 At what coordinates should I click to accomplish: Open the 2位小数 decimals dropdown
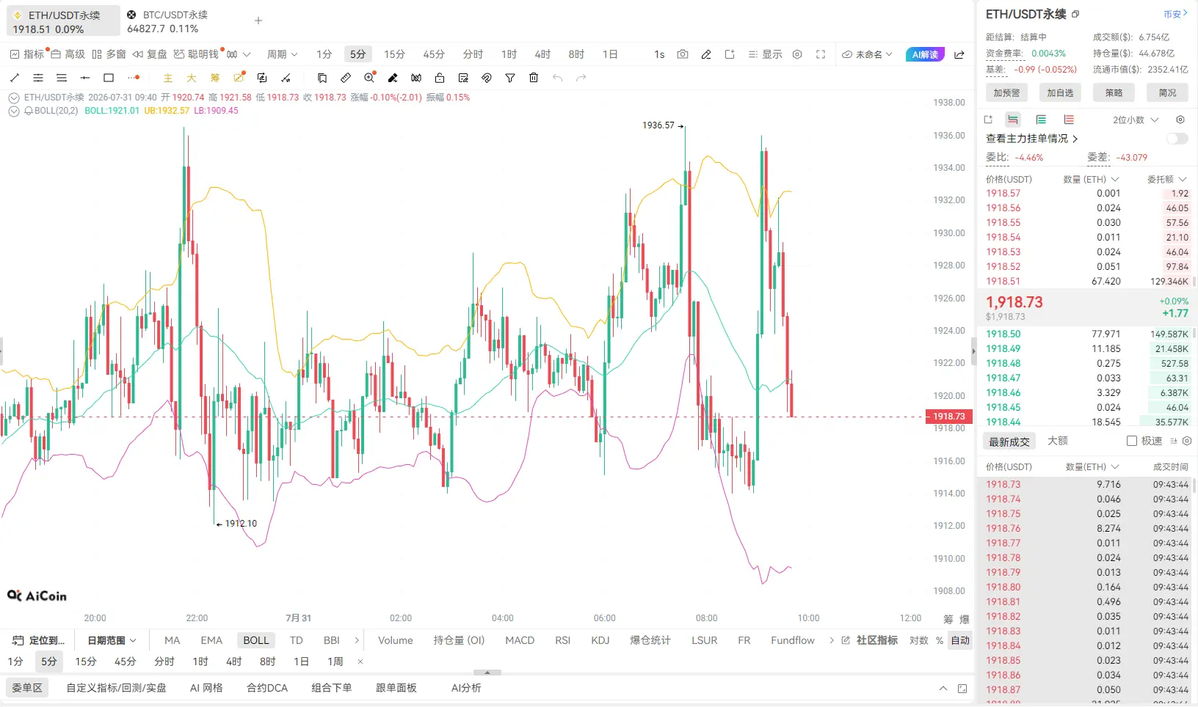(x=1136, y=120)
